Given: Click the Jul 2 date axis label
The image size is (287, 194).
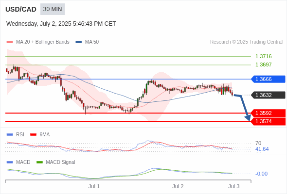Looking at the screenshot, I should (178, 186).
